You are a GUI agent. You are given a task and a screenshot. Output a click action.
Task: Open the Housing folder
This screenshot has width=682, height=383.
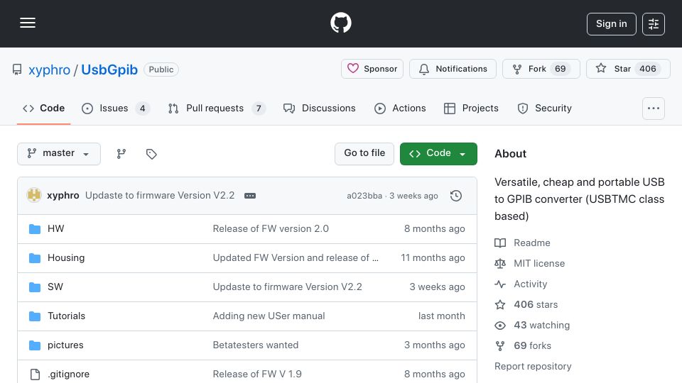[66, 258]
